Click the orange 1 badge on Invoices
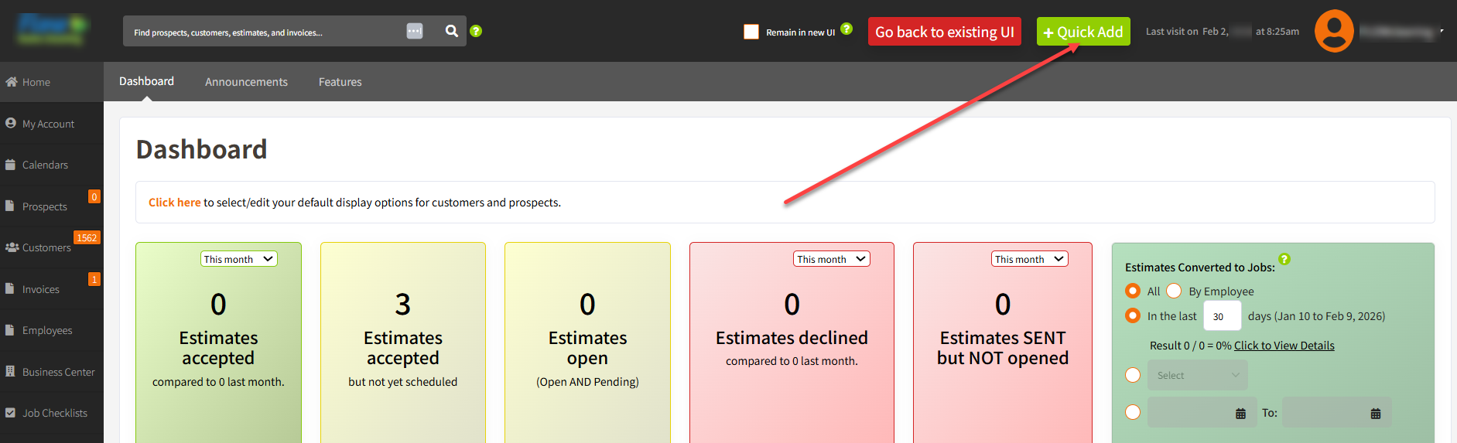 (94, 279)
